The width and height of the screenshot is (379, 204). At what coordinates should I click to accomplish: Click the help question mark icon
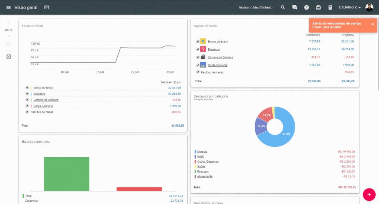[x=306, y=7]
